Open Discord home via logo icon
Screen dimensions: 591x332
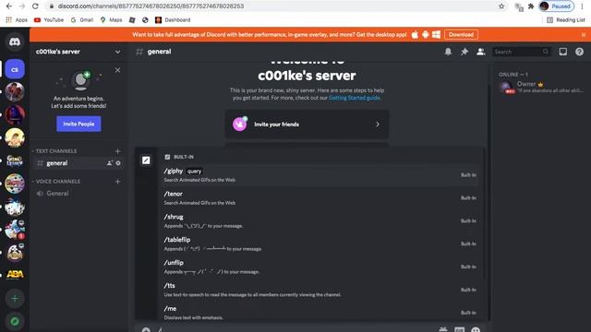(x=15, y=42)
